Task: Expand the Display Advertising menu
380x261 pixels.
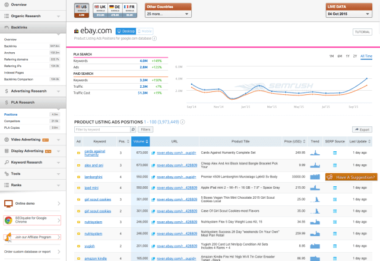Action: (33, 151)
